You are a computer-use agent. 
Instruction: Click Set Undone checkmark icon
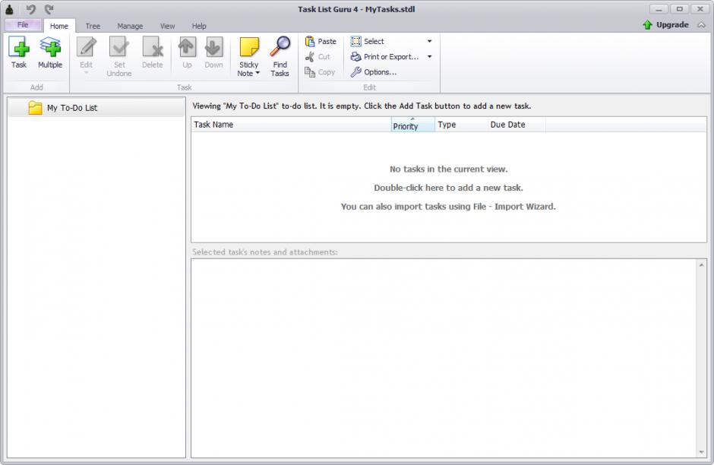(x=119, y=56)
